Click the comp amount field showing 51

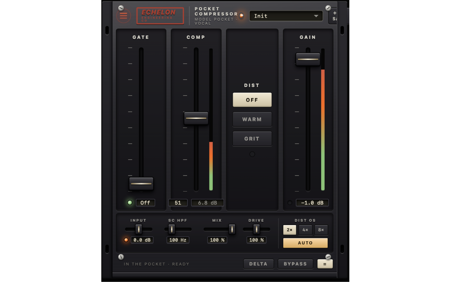tap(178, 203)
